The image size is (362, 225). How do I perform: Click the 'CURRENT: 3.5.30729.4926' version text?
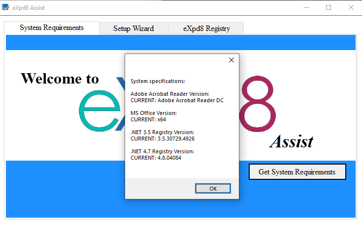[x=163, y=139]
